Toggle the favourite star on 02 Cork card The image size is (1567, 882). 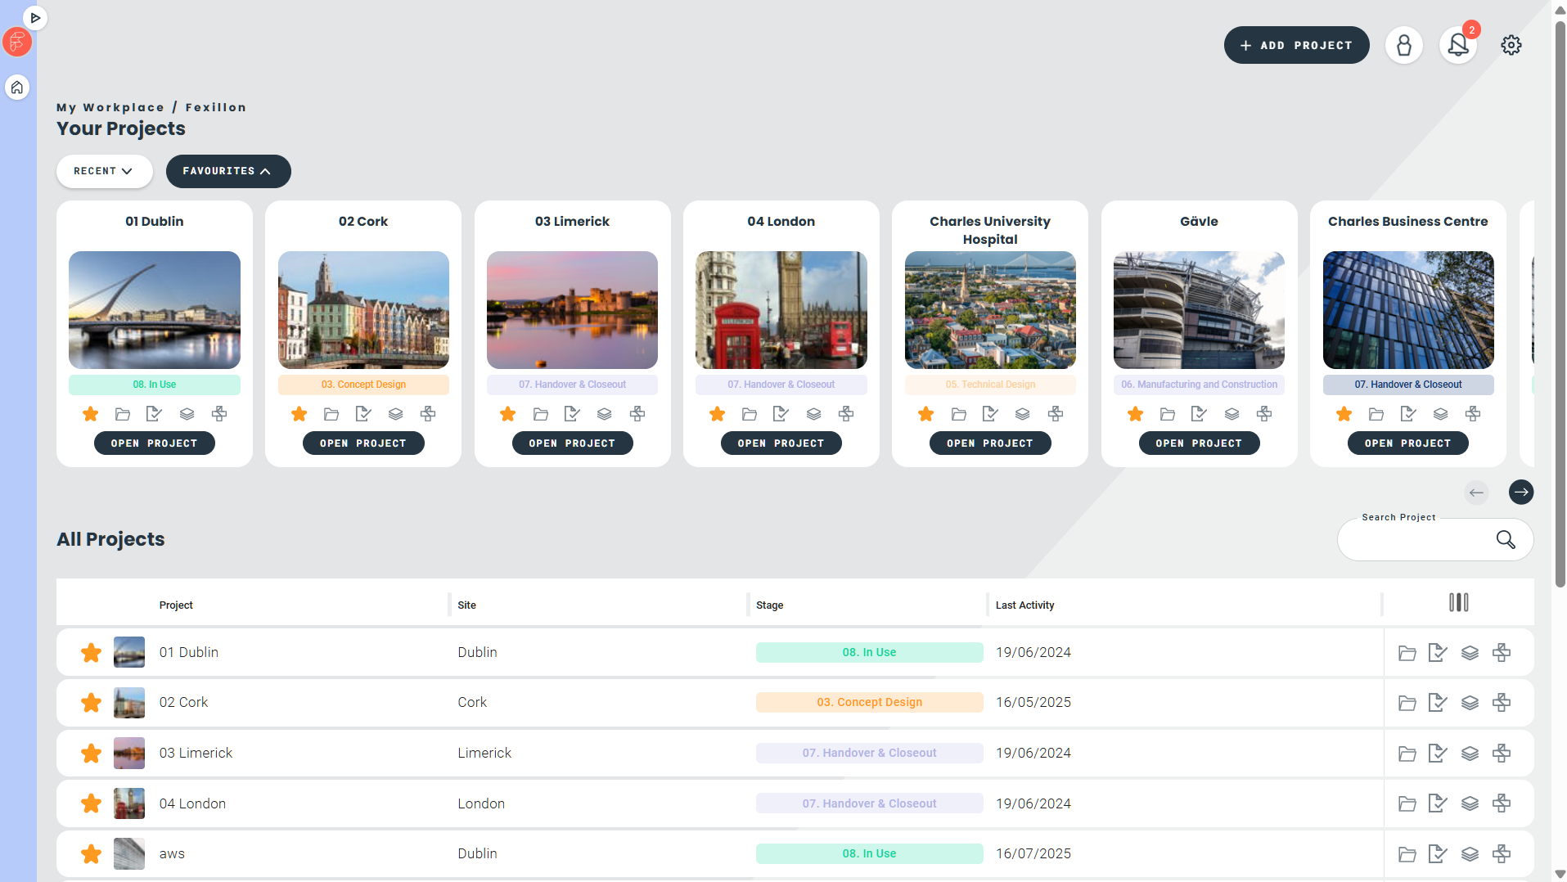299,414
